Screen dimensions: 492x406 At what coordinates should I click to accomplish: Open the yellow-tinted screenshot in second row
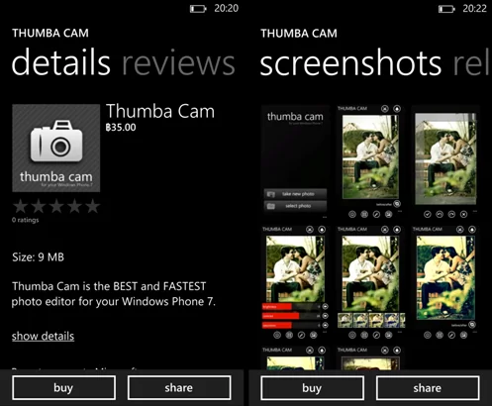(445, 282)
